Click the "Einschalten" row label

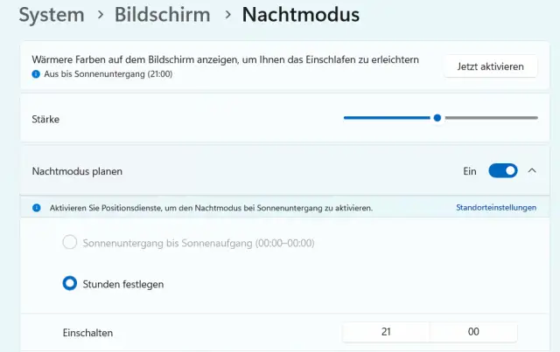point(87,333)
